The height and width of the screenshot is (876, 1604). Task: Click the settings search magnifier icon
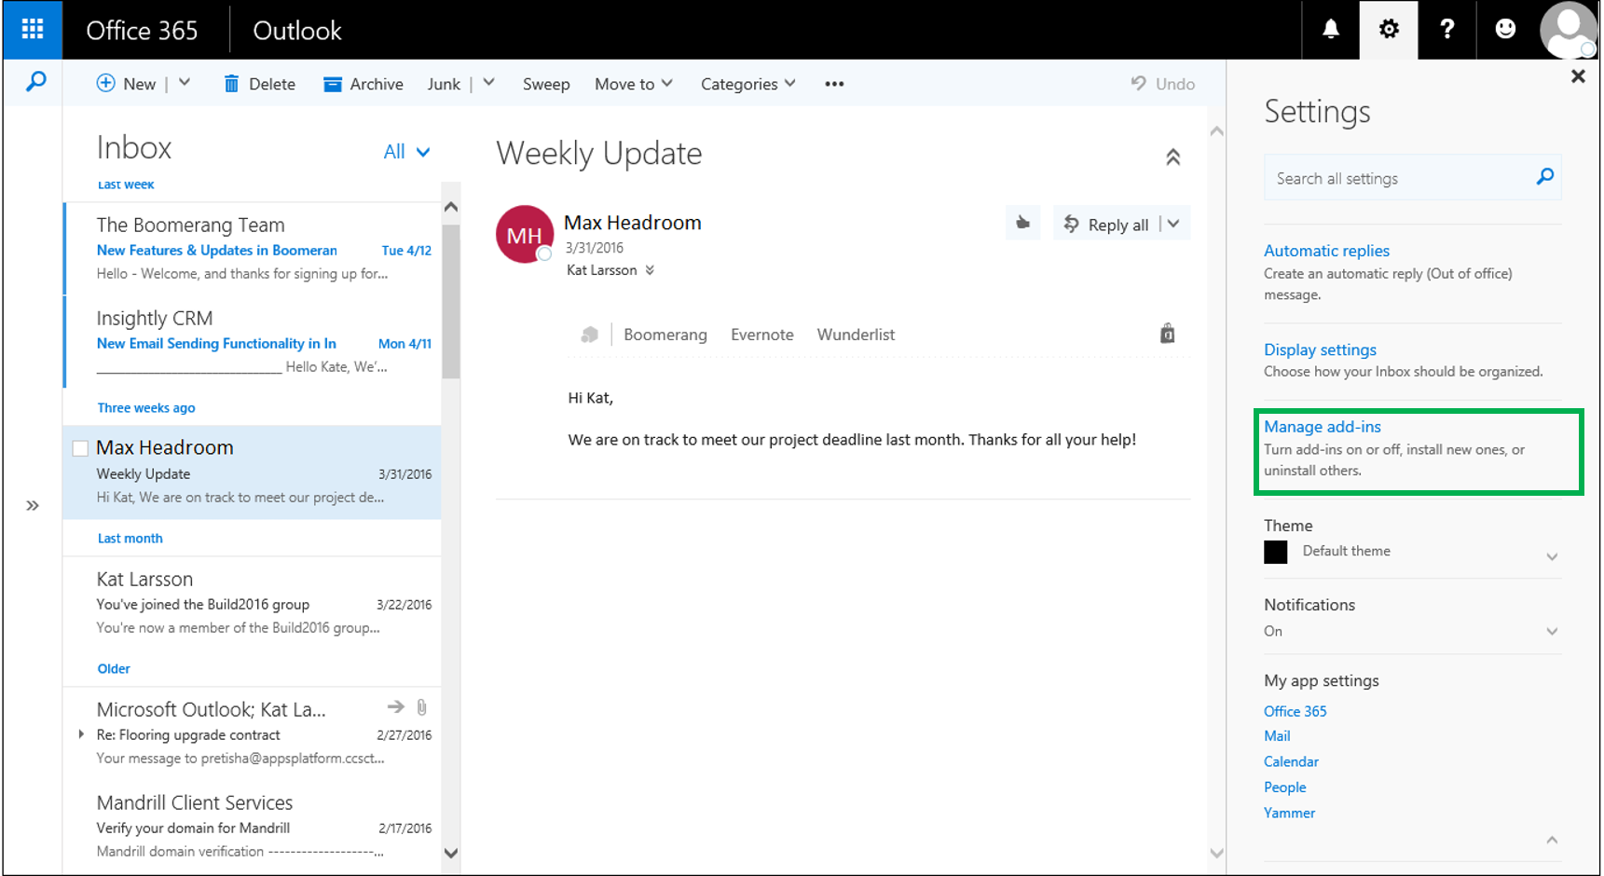point(1544,176)
